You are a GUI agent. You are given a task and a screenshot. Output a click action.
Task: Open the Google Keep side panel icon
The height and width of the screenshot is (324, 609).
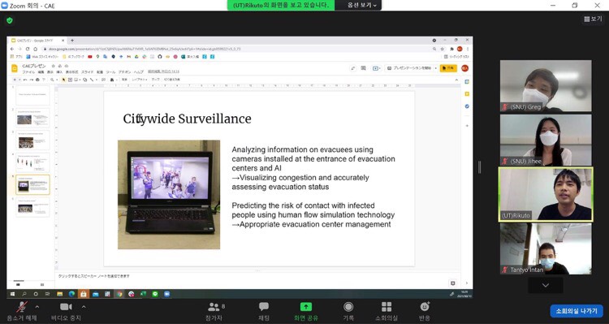tap(467, 94)
